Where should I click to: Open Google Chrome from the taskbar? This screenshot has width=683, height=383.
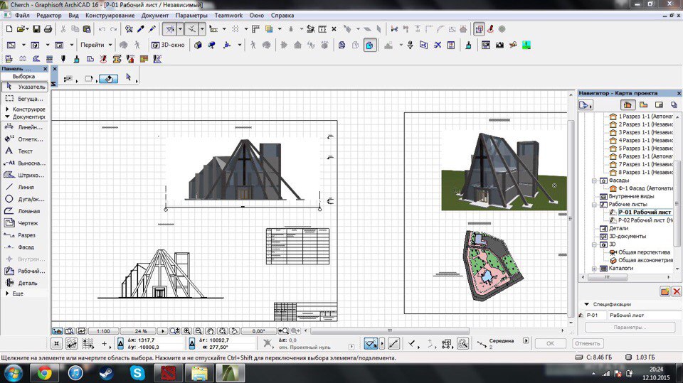(x=44, y=372)
